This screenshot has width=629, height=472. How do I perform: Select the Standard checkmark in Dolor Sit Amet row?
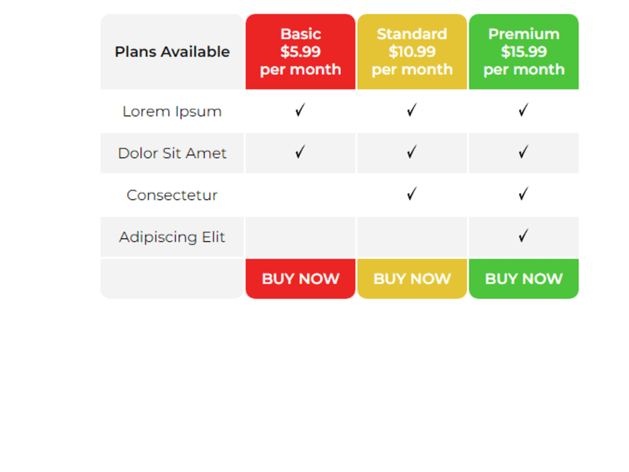point(412,153)
